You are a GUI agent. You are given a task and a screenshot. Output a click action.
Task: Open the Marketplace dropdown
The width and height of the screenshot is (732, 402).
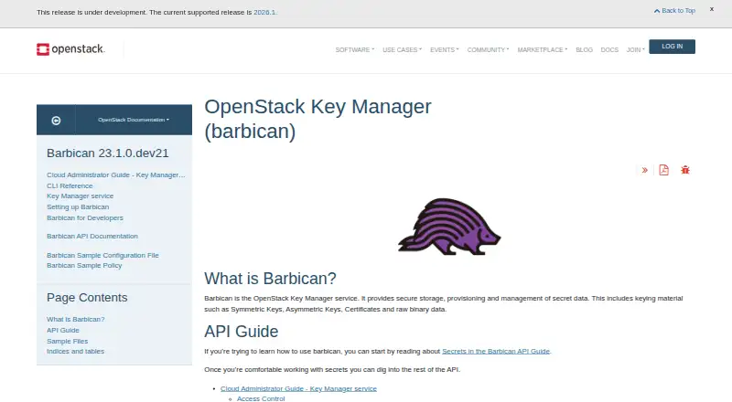[542, 50]
